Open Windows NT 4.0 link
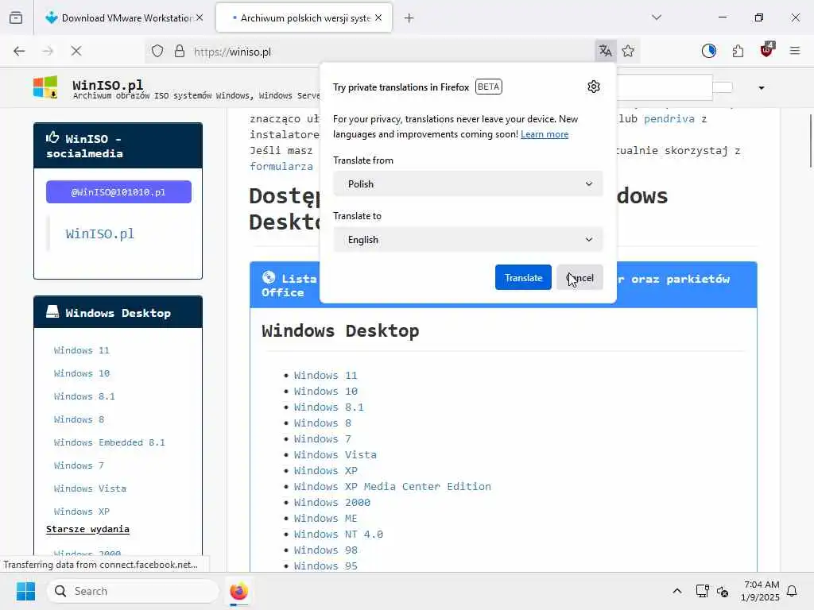The height and width of the screenshot is (610, 814). click(x=339, y=535)
